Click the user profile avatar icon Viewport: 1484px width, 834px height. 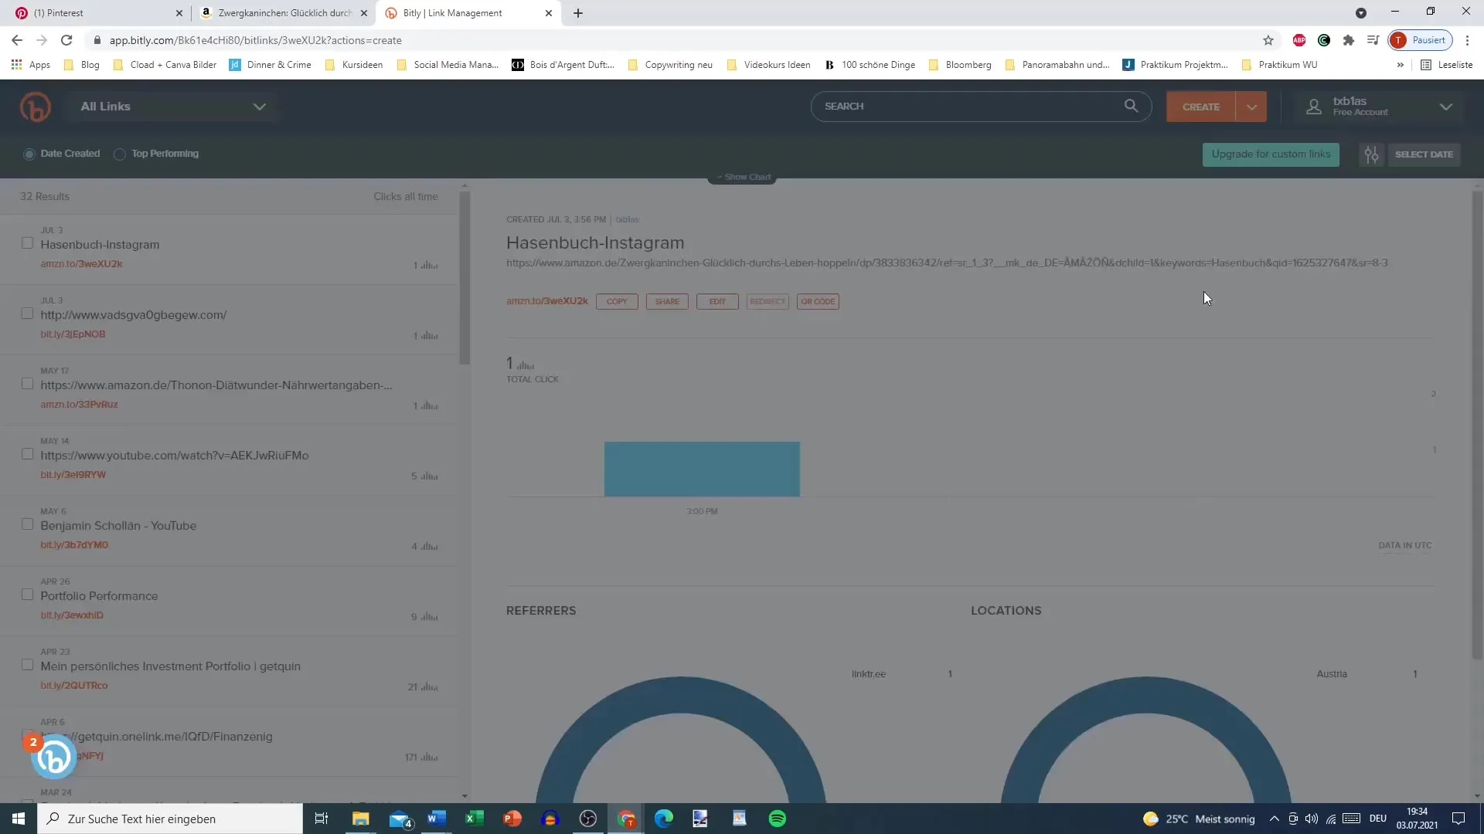(1314, 107)
